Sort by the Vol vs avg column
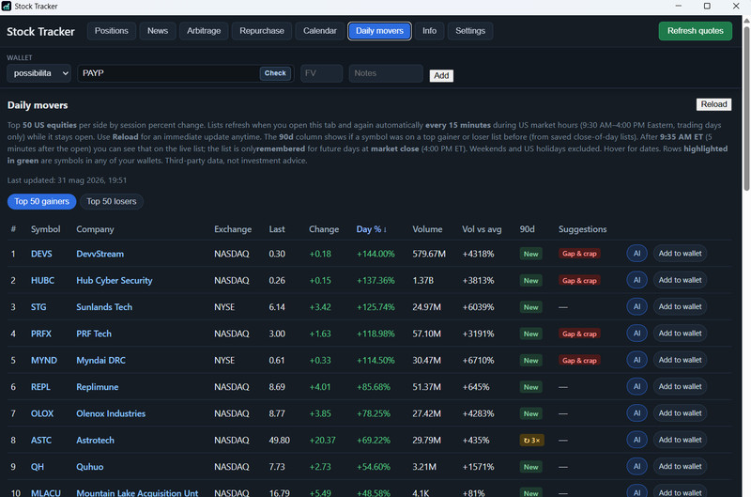The width and height of the screenshot is (751, 497). 482,229
